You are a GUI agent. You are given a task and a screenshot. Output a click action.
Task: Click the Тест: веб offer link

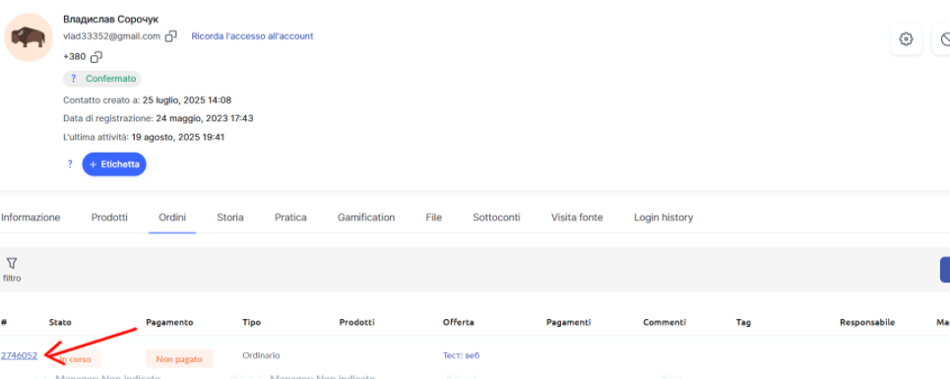tap(461, 355)
